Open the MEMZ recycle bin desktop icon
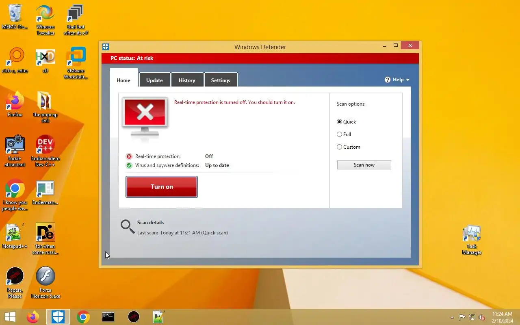The image size is (520, 325). 15,17
